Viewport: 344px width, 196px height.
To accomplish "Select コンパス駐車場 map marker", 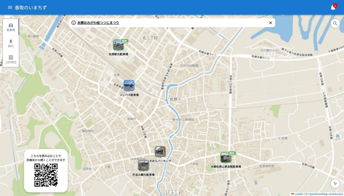I will pyautogui.click(x=129, y=85).
